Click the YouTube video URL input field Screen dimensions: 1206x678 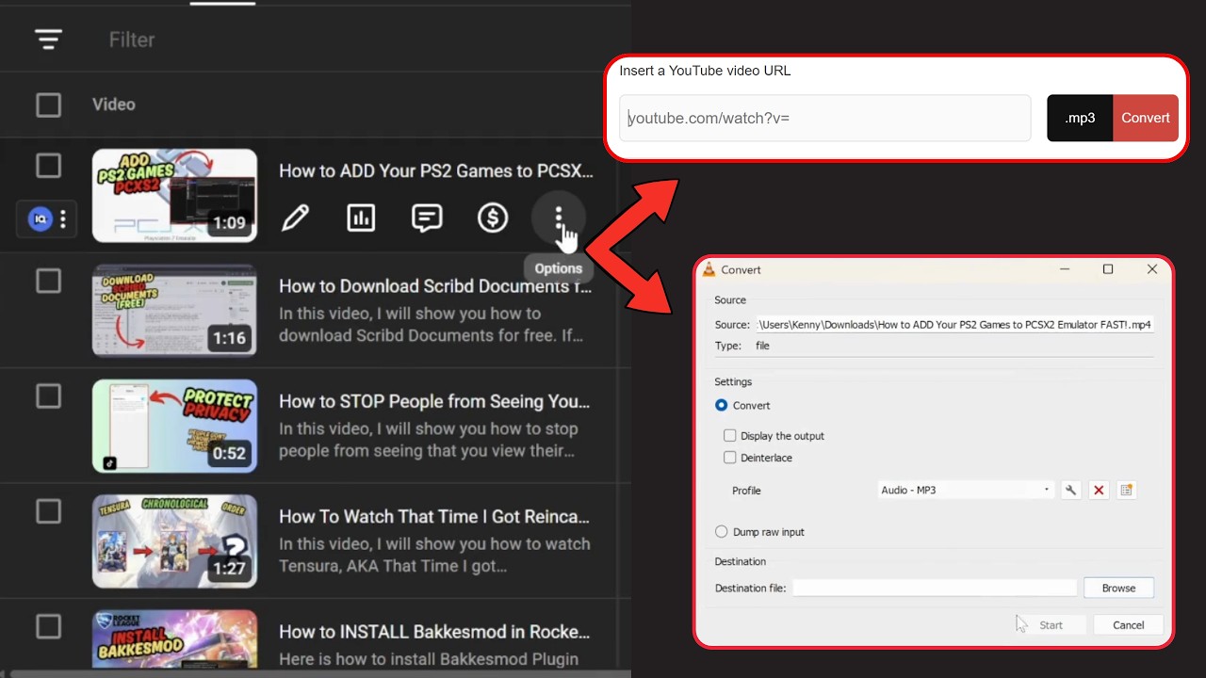click(x=825, y=118)
